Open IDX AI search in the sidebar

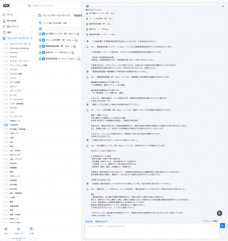pos(10,20)
